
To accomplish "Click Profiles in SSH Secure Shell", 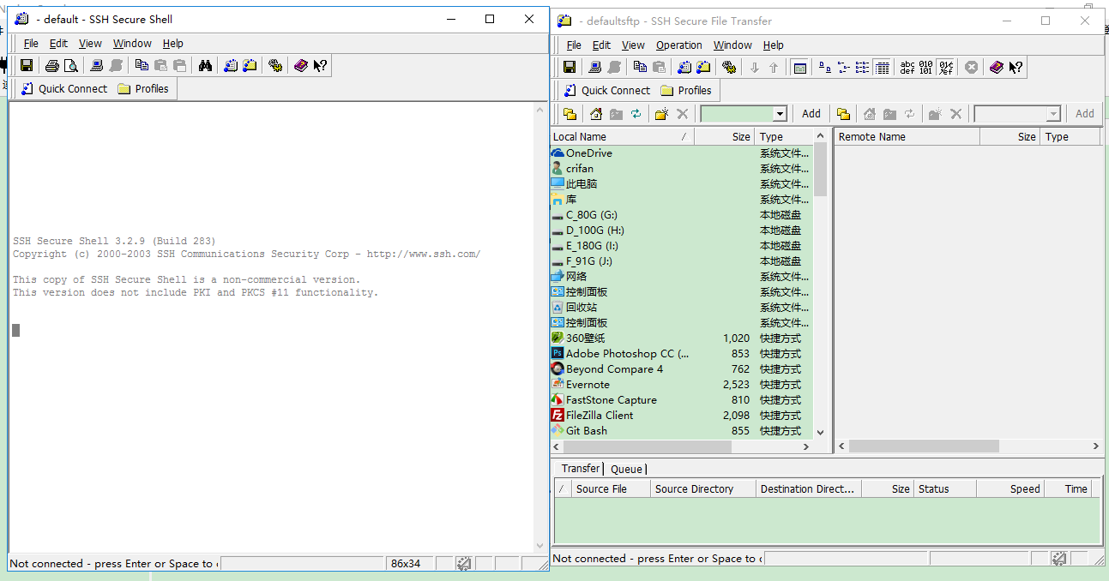I will tap(144, 88).
